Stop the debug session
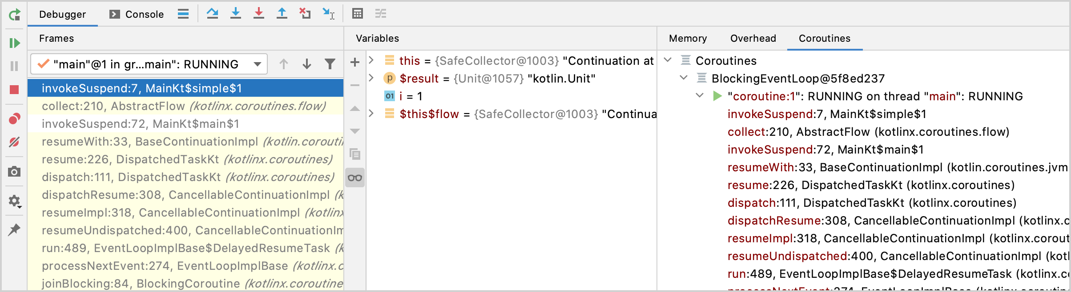The width and height of the screenshot is (1071, 292). pyautogui.click(x=14, y=90)
